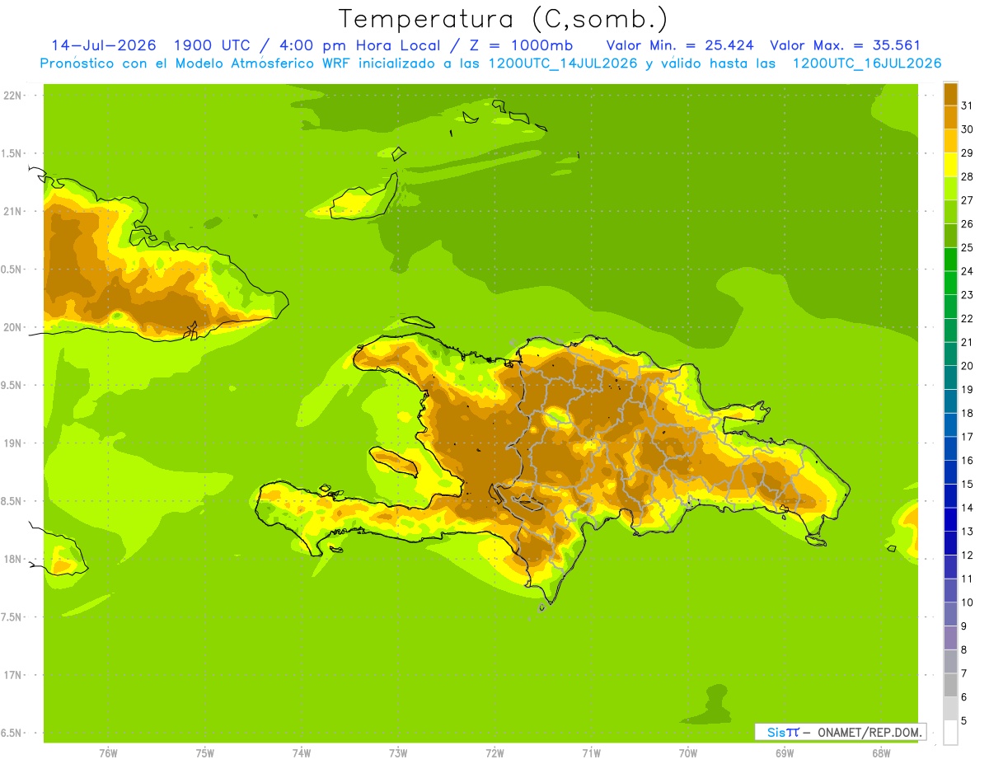Screen dimensions: 989x764
Task: Select valid-until time '1200UTC_16JUL2026'
Action: (867, 63)
